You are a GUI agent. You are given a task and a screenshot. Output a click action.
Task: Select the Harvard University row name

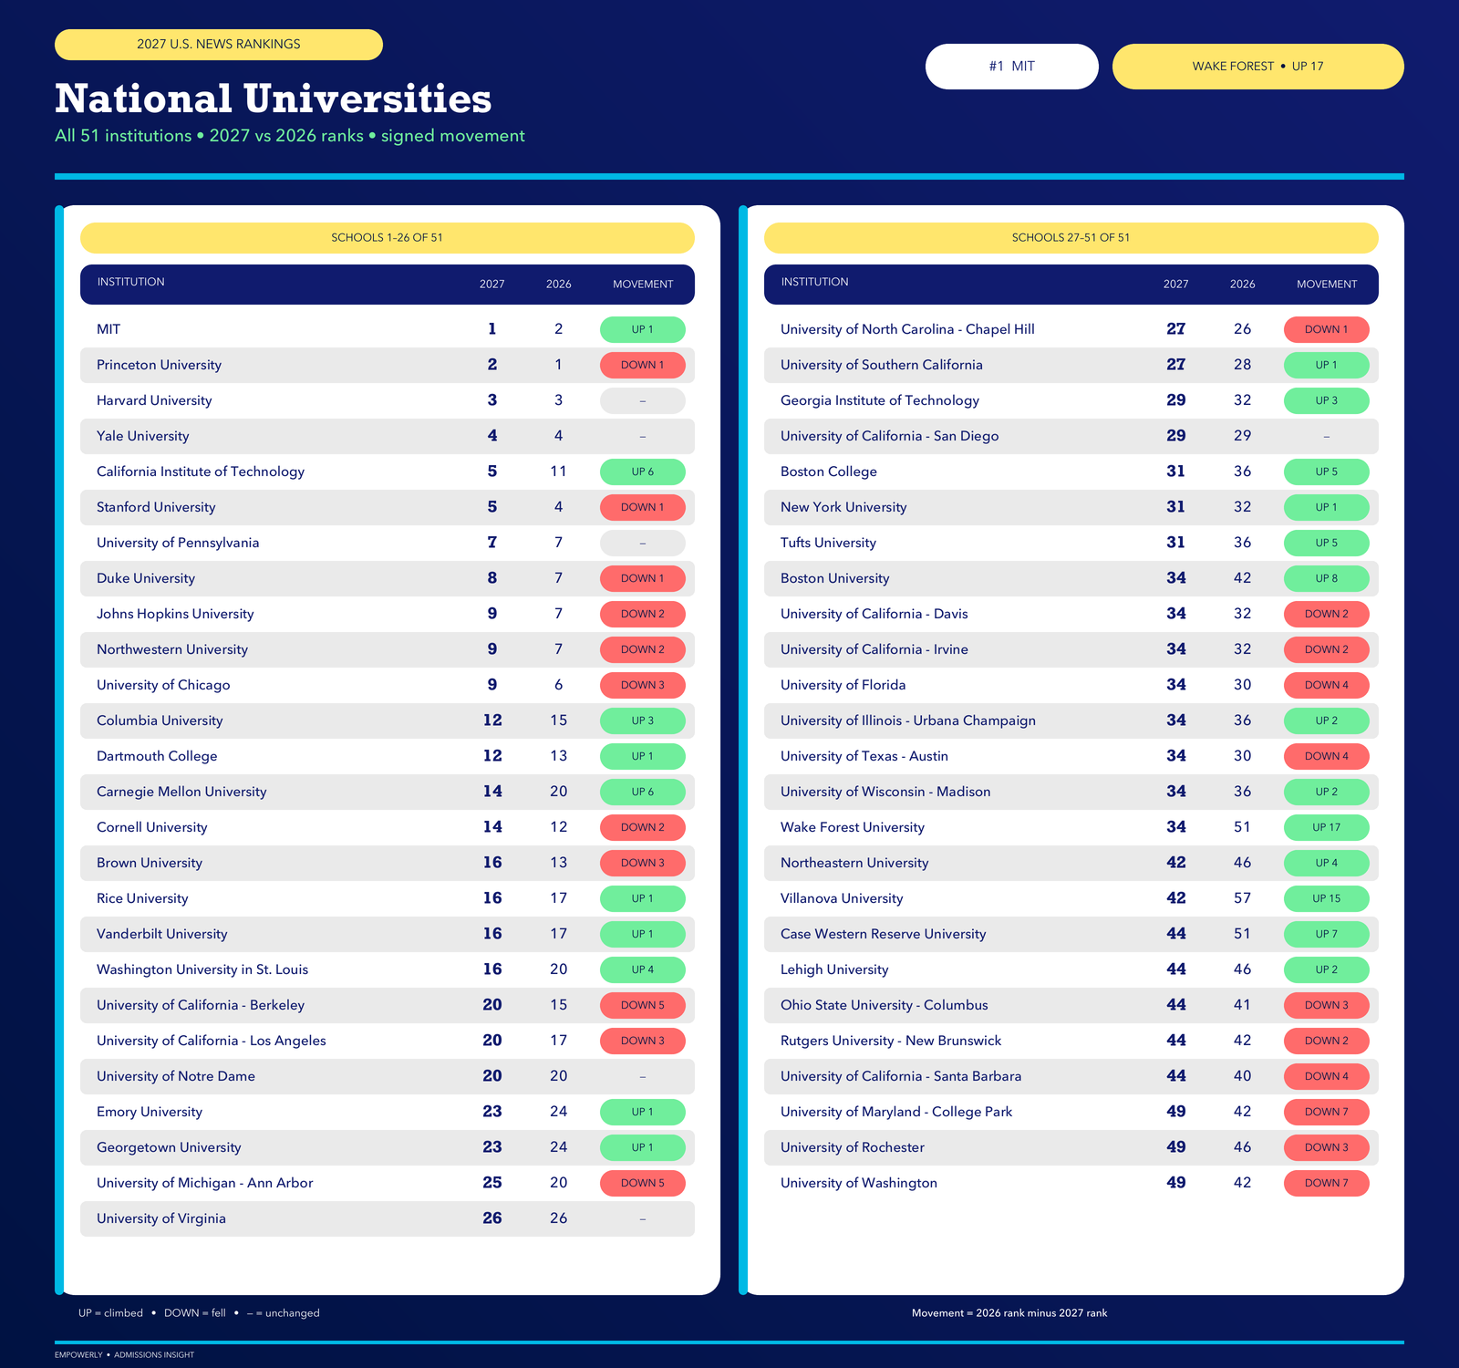(x=154, y=400)
